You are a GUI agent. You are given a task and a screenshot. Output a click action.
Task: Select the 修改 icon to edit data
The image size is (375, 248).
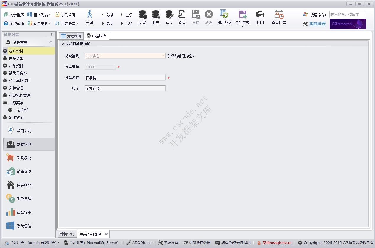169,18
